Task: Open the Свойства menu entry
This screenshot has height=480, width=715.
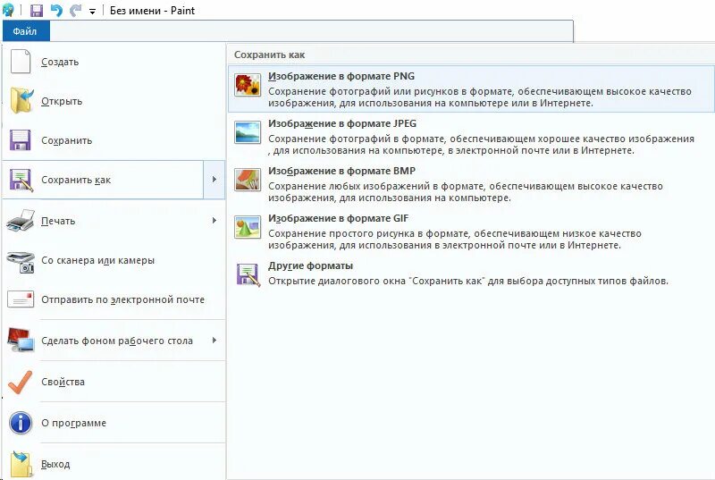Action: 114,382
